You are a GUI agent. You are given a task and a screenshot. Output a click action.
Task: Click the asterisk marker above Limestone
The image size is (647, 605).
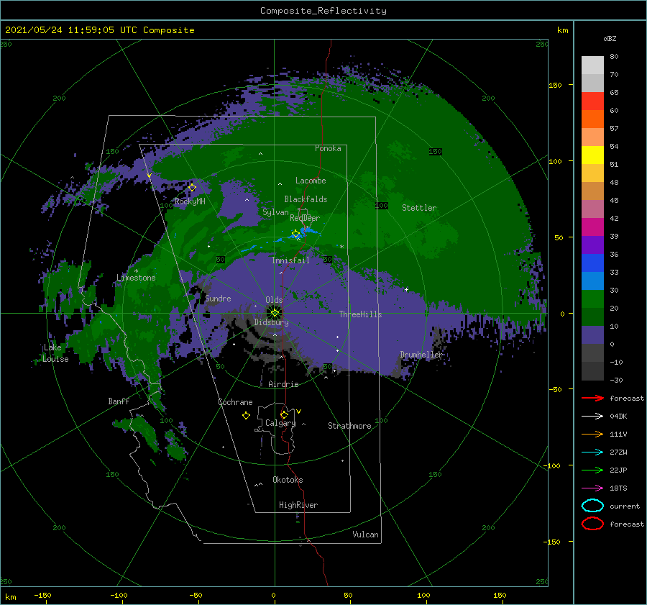(x=136, y=271)
